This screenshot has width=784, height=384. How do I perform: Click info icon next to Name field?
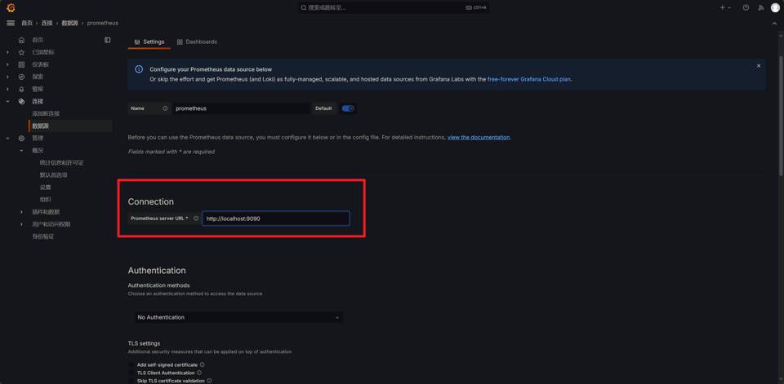(165, 108)
